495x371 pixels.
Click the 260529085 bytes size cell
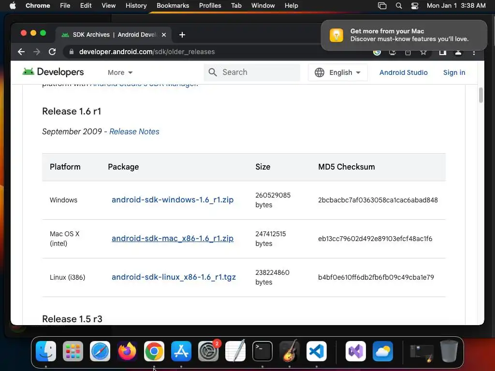(x=273, y=200)
